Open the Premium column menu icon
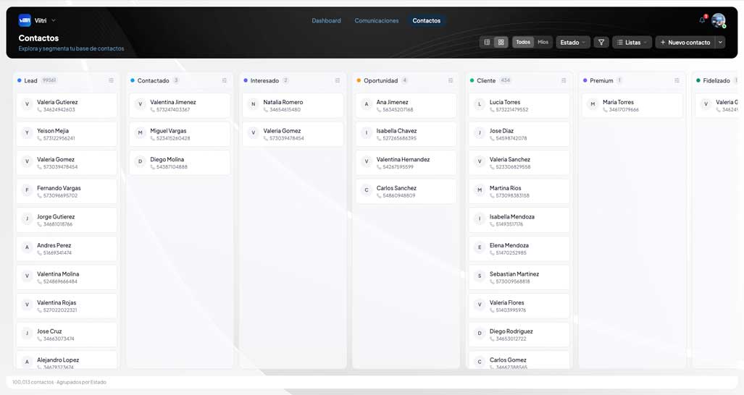744x395 pixels. (x=677, y=80)
